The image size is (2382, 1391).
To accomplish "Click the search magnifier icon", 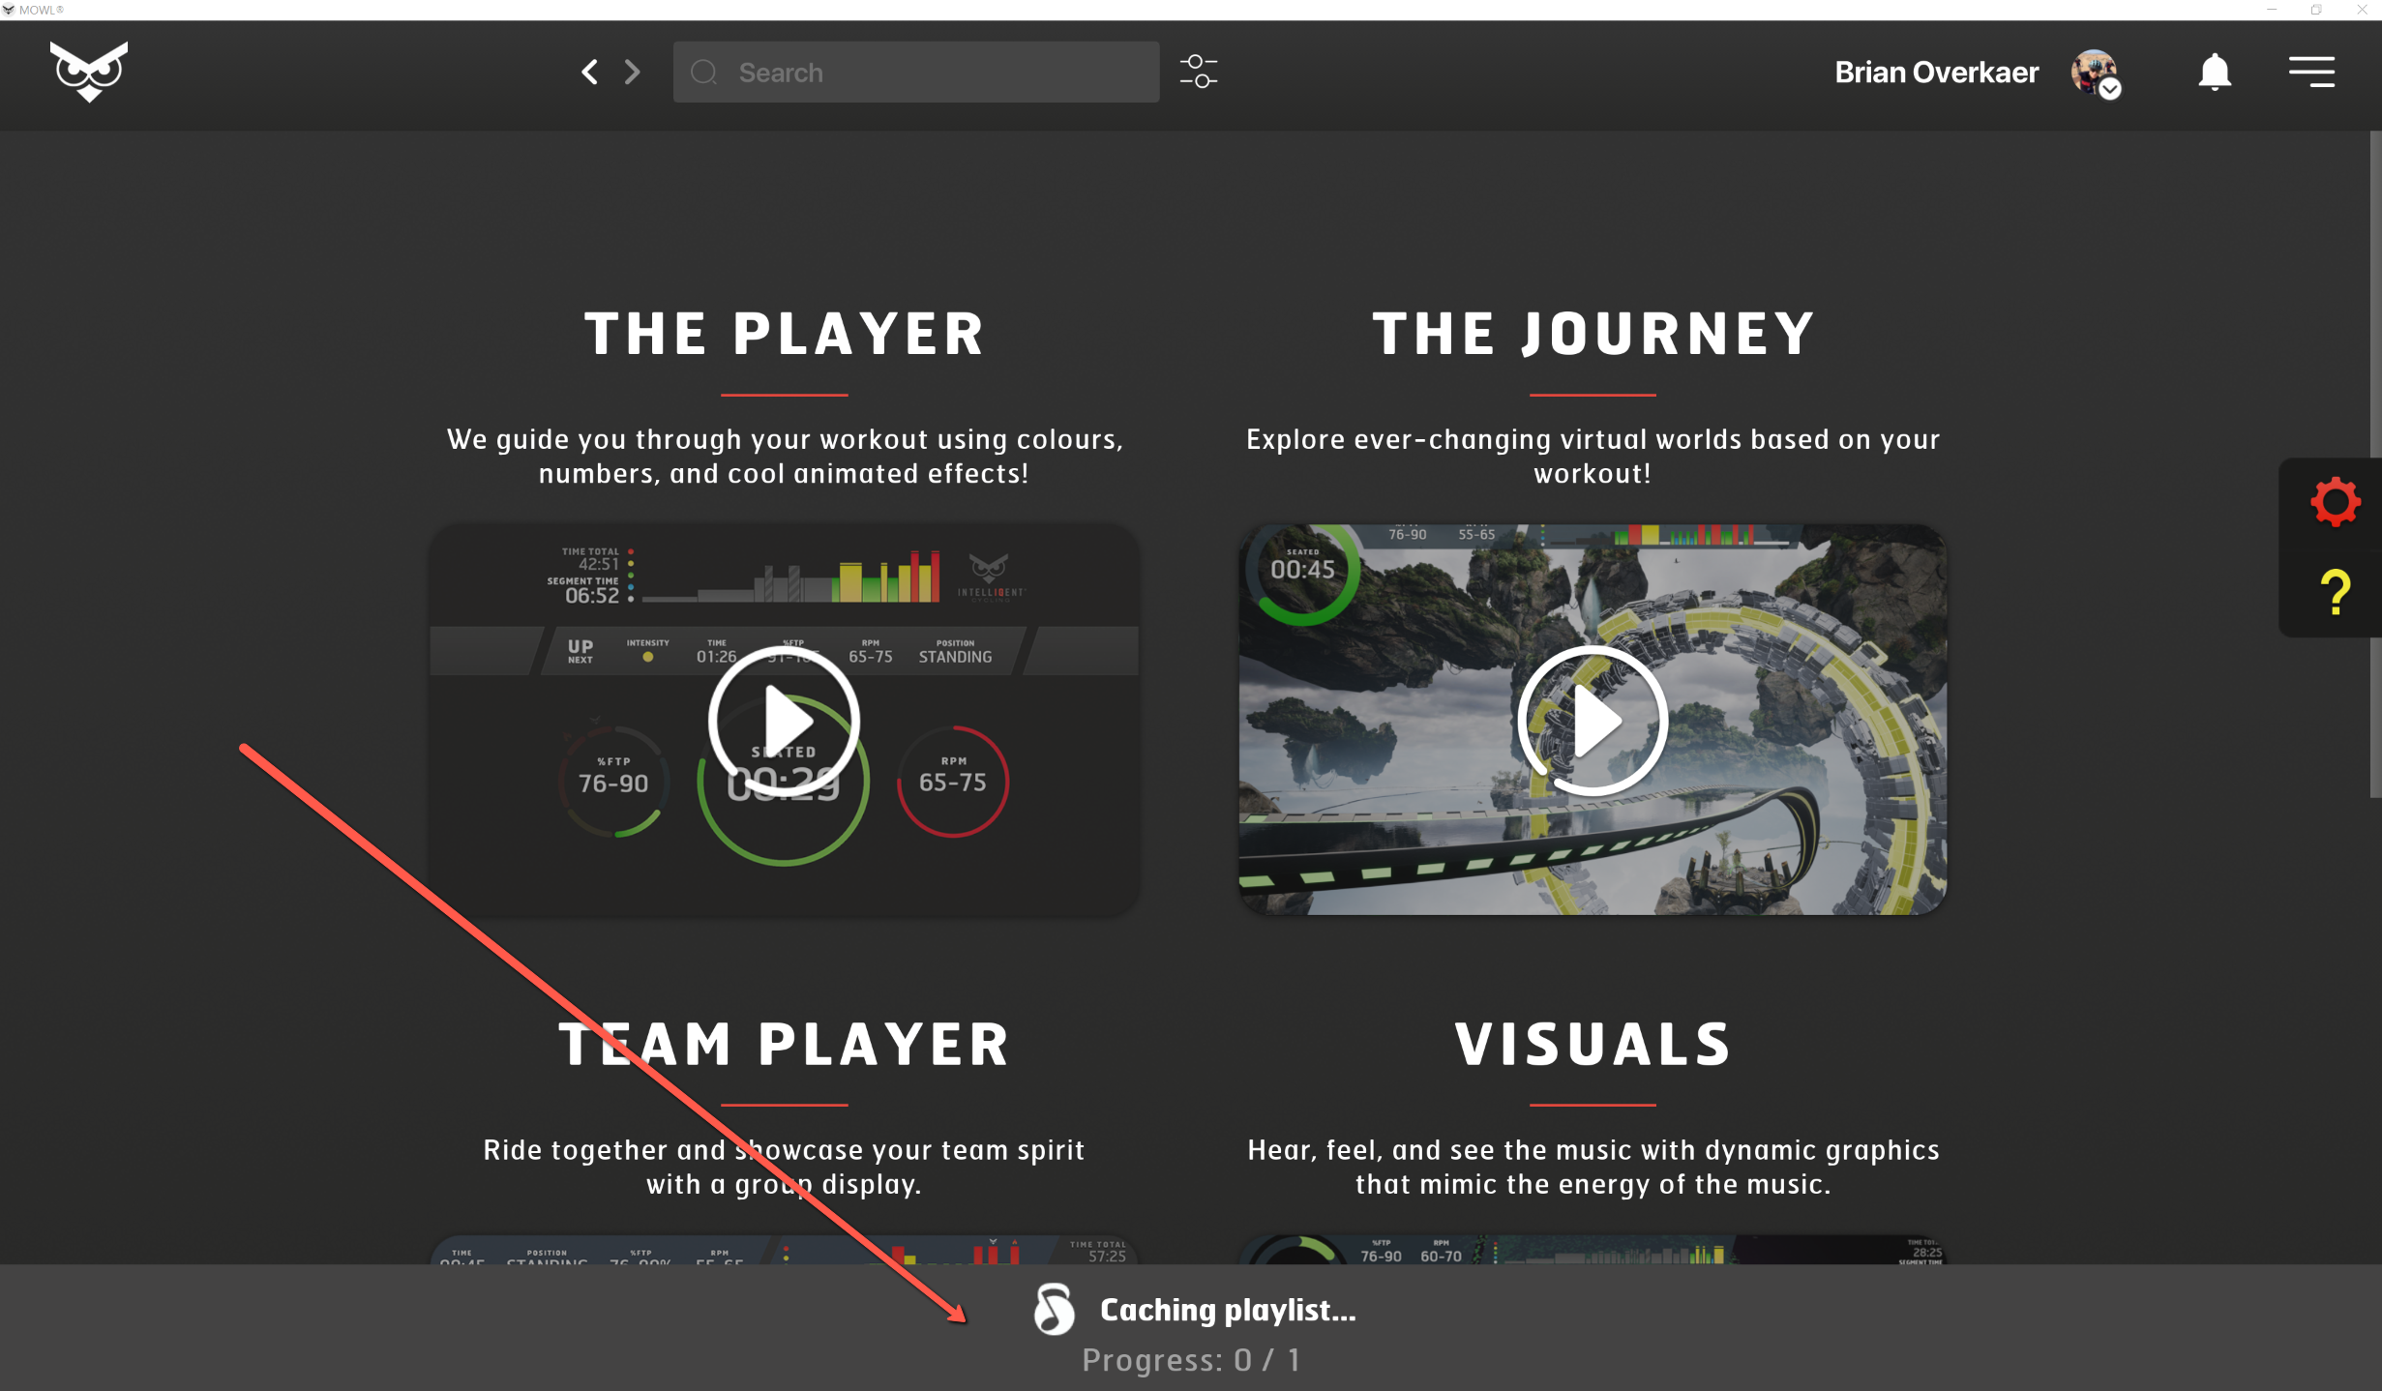I will [x=704, y=73].
